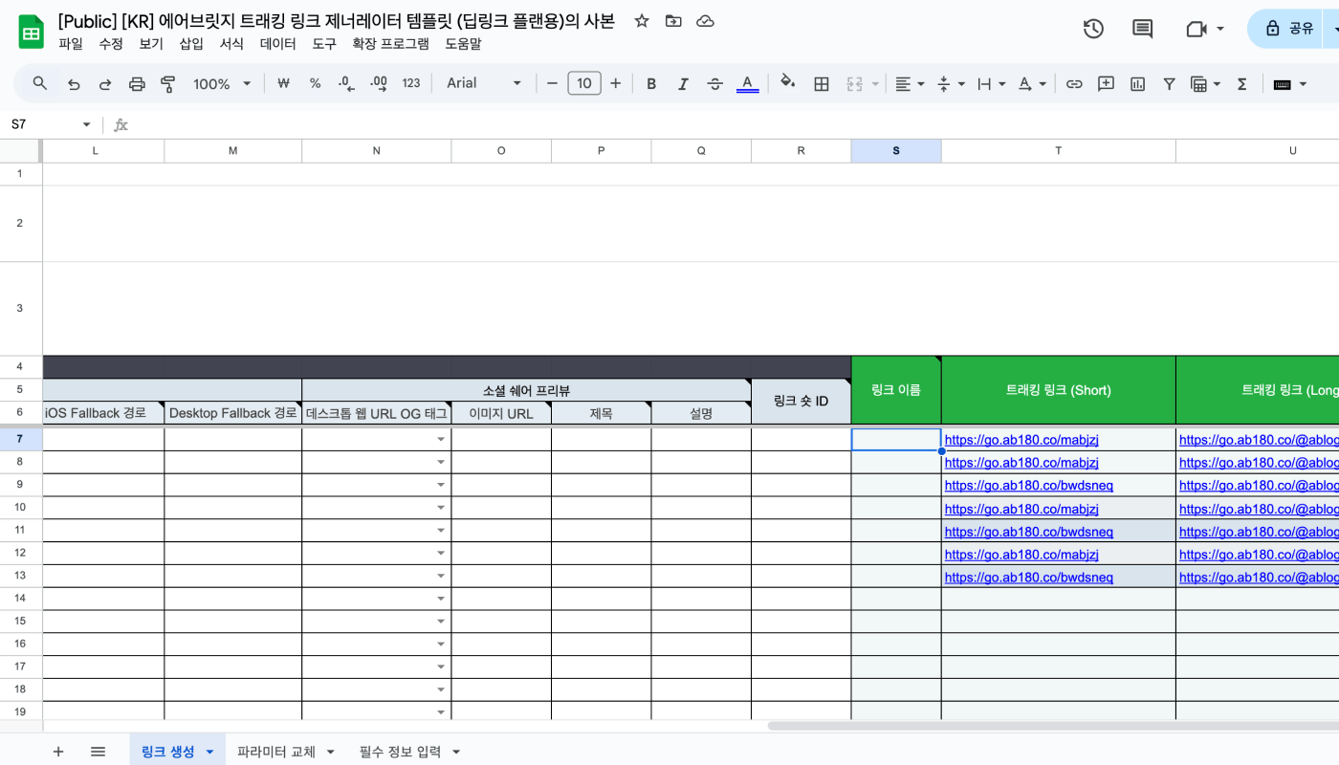The width and height of the screenshot is (1339, 765).
Task: Select column S header
Action: pos(896,151)
